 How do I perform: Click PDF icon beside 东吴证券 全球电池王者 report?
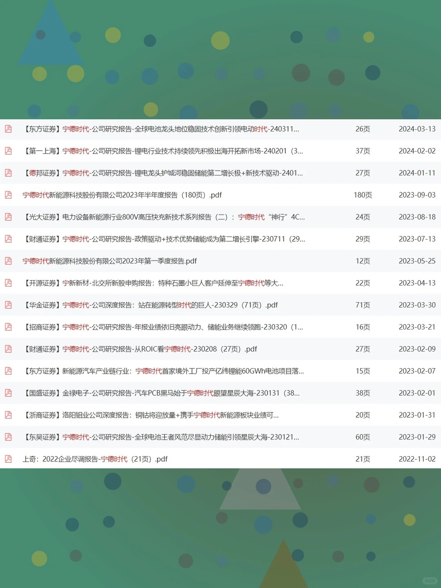8,437
